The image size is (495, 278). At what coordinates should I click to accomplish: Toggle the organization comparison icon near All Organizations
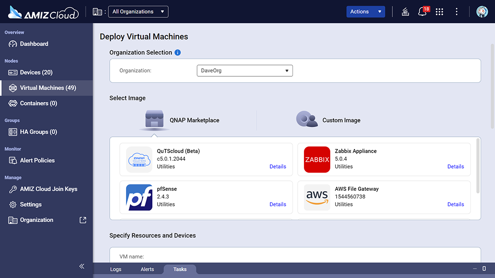tap(98, 11)
